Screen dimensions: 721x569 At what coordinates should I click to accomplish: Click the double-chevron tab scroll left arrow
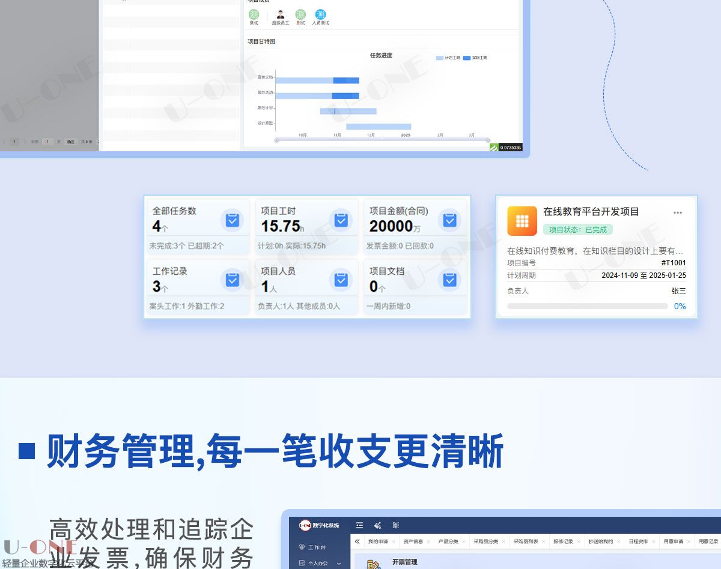pos(357,541)
